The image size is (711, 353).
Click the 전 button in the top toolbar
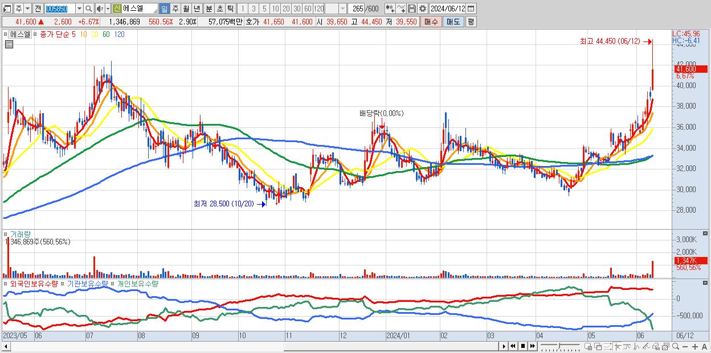38,9
